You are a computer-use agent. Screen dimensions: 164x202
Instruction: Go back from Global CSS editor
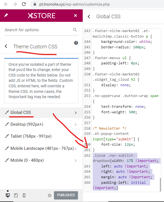tap(89, 17)
